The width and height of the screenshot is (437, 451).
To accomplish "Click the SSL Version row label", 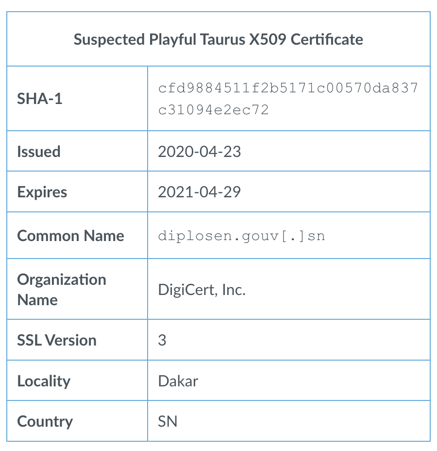I will tap(57, 340).
